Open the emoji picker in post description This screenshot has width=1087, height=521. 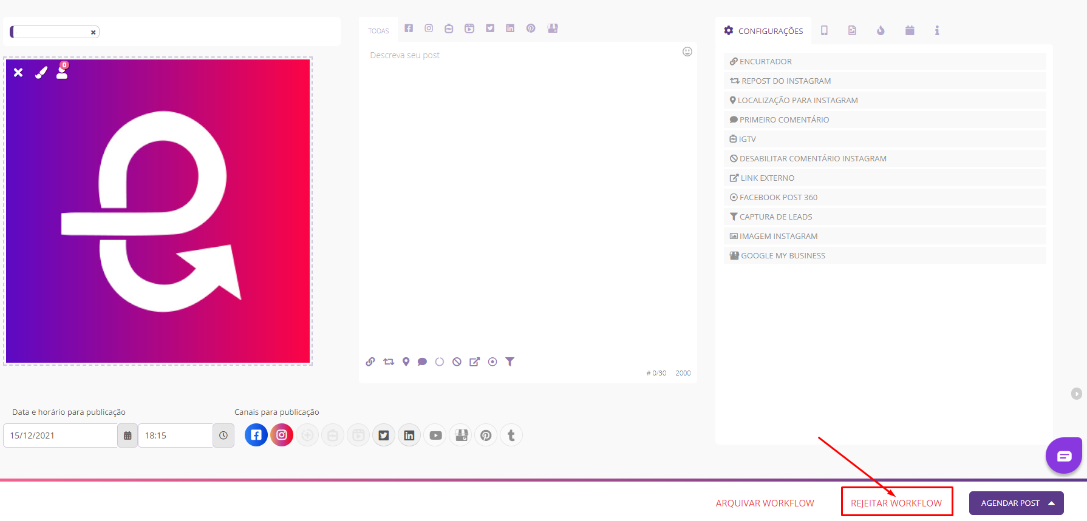tap(687, 52)
